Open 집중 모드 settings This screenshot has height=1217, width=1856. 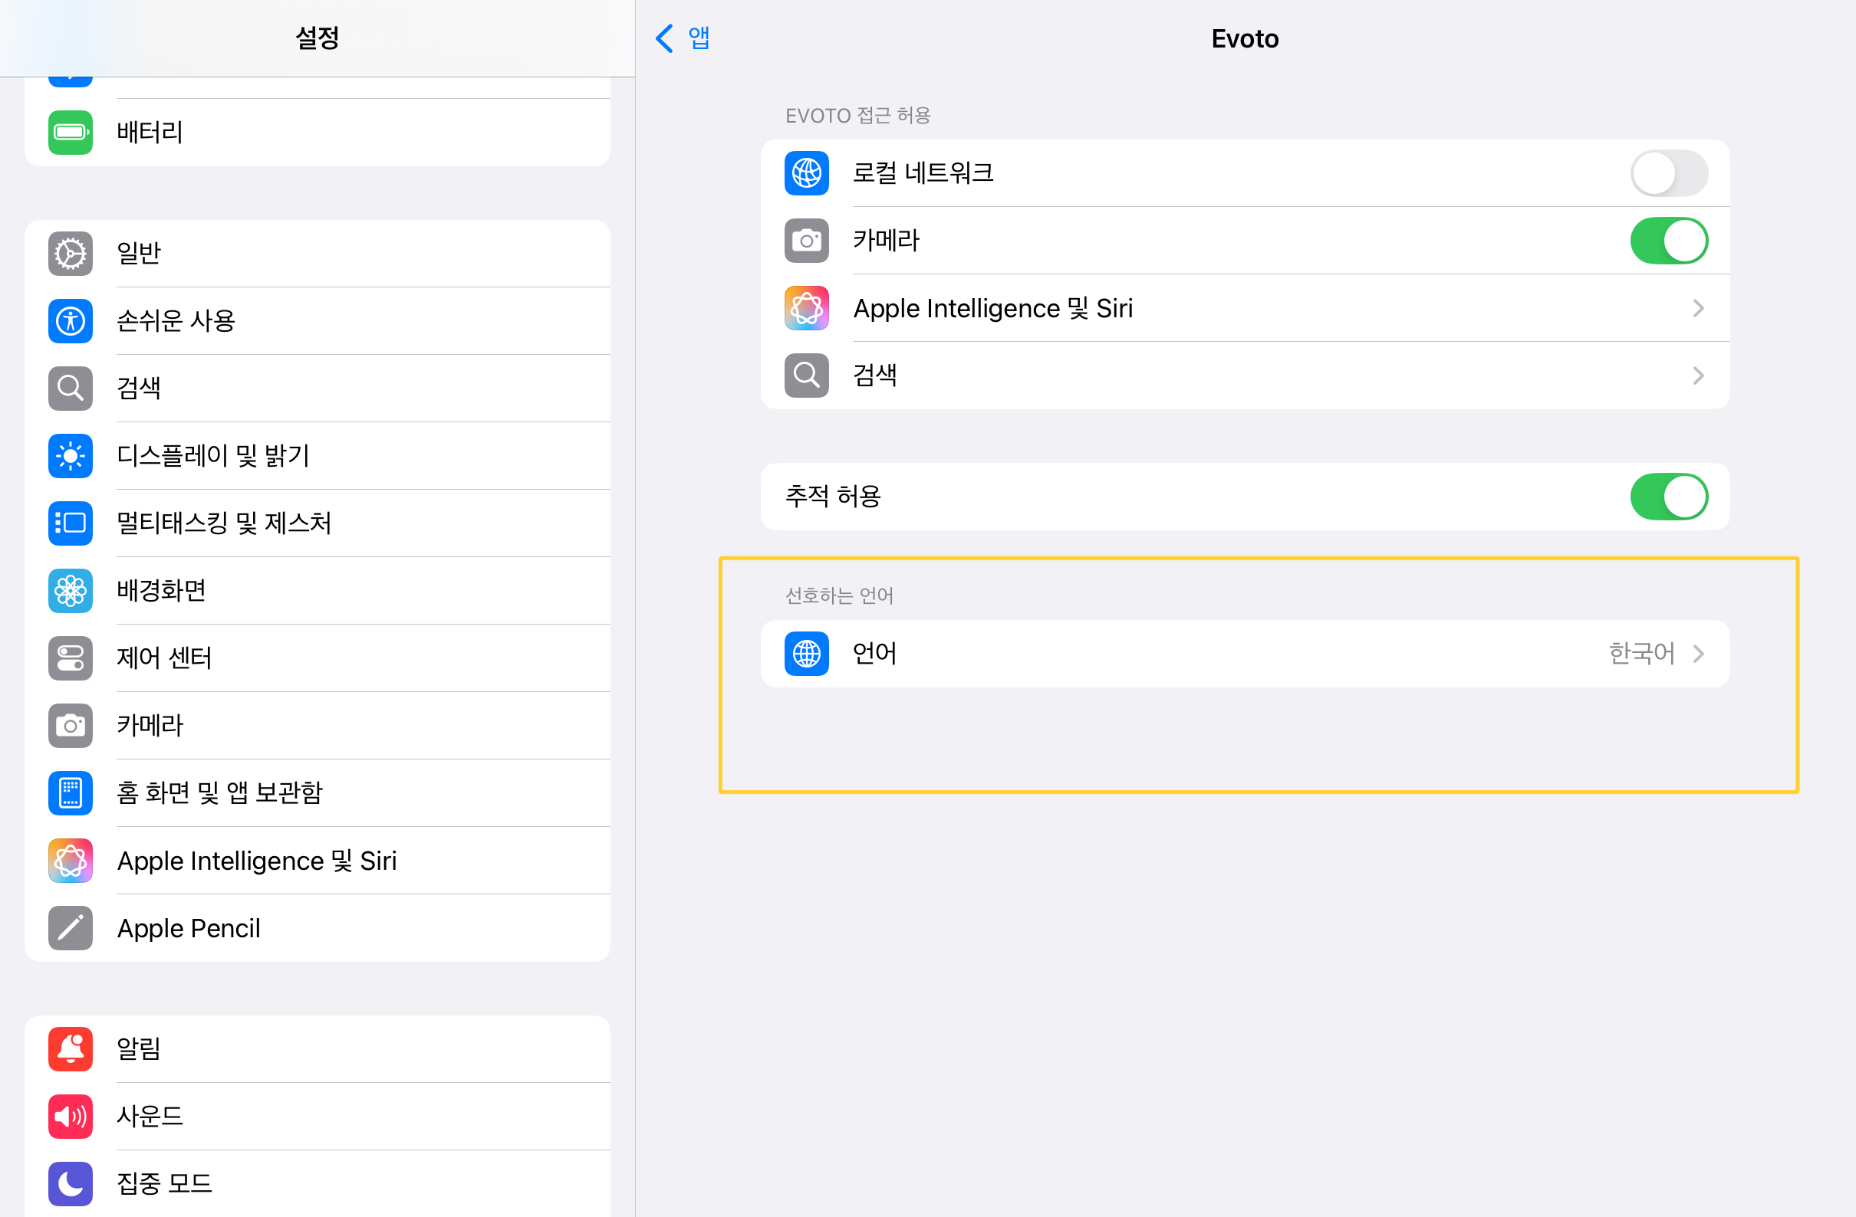point(318,1184)
